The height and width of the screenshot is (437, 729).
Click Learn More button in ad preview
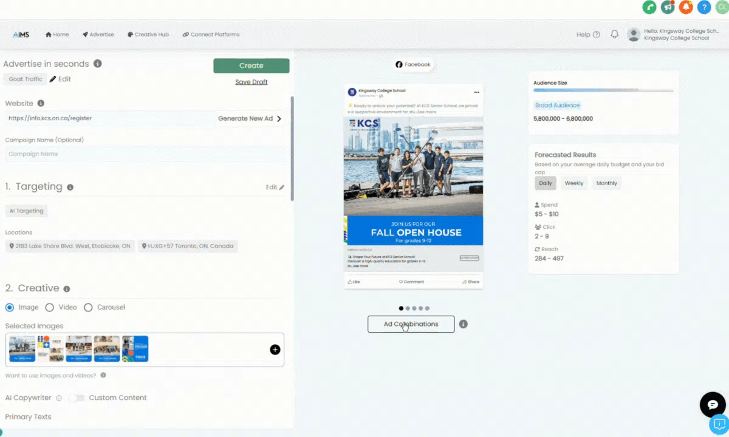(469, 258)
